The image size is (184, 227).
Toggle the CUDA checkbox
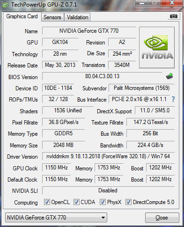click(x=76, y=202)
